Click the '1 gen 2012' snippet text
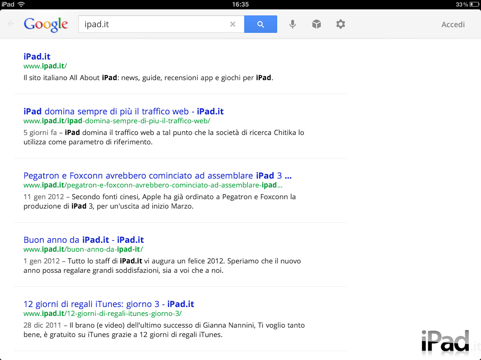Viewport: 481px width, 360px height. point(162,266)
